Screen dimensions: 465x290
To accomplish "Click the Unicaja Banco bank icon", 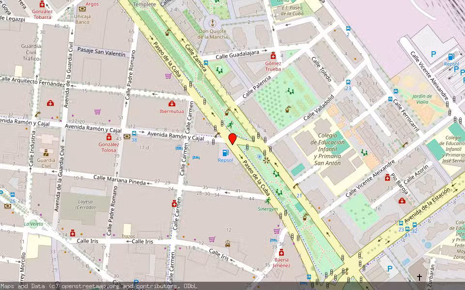I will pos(82,9).
